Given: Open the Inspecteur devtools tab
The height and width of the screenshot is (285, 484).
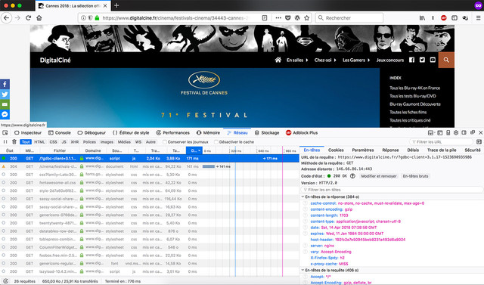Looking at the screenshot, I should coord(28,132).
